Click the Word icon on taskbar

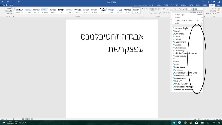tap(174, 123)
